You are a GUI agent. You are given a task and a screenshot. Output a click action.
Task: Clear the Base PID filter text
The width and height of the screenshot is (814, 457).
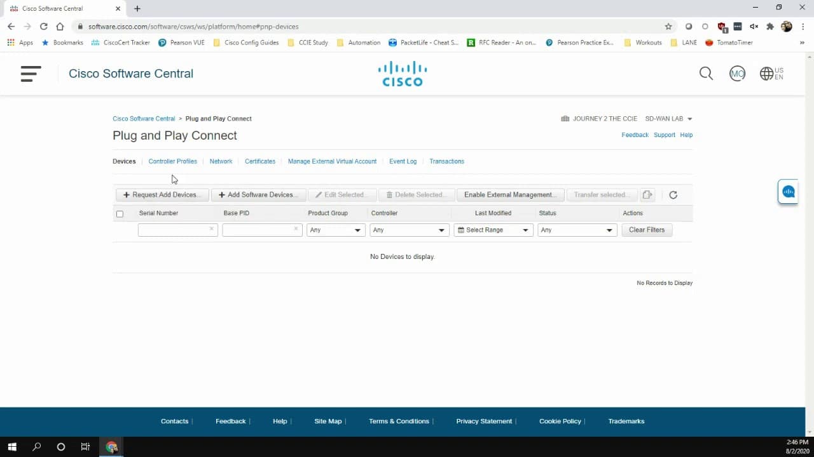[x=296, y=229]
